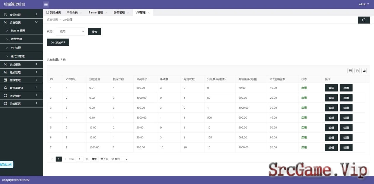Switch to the 我的桌面 tab
The image size is (374, 184).
[53, 13]
